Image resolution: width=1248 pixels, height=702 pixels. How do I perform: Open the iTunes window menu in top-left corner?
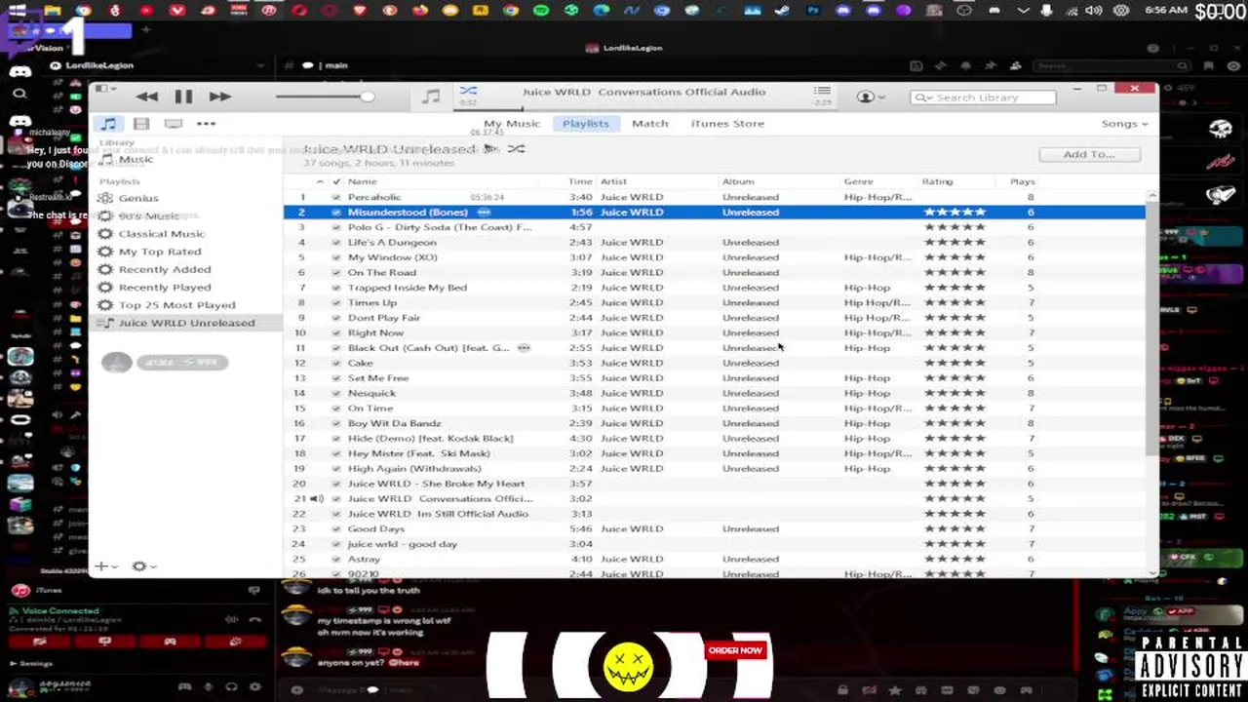103,90
